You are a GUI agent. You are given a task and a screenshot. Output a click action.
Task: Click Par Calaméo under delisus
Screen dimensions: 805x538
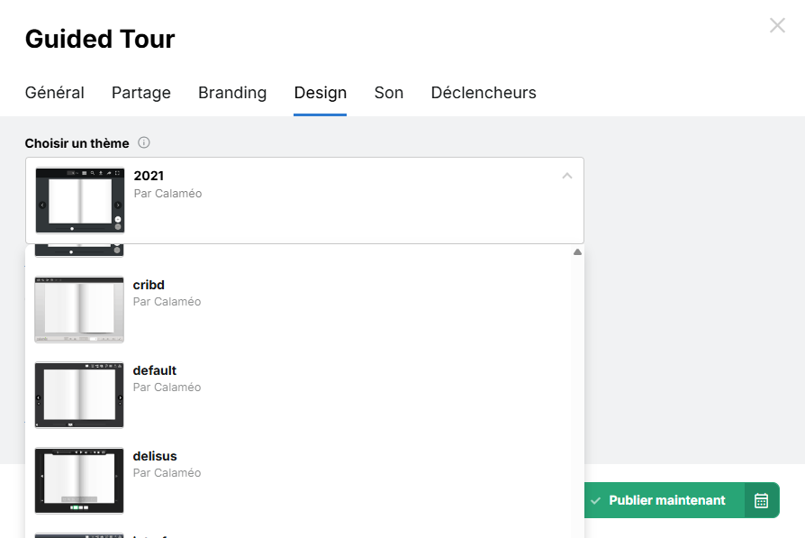coord(167,473)
